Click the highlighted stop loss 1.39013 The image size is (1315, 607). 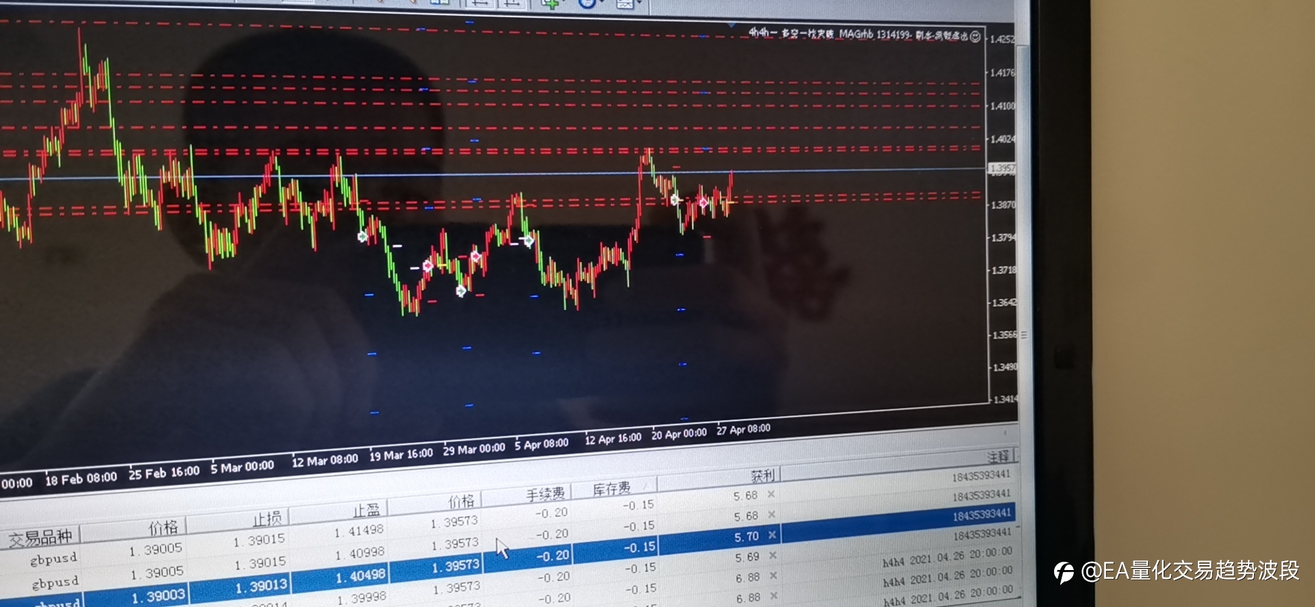coord(261,587)
